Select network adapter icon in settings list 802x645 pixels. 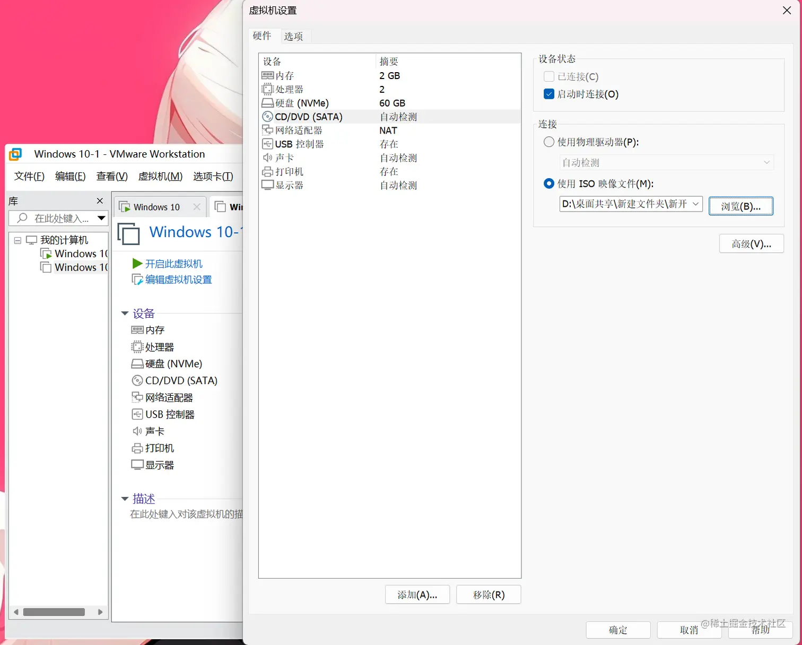(268, 130)
